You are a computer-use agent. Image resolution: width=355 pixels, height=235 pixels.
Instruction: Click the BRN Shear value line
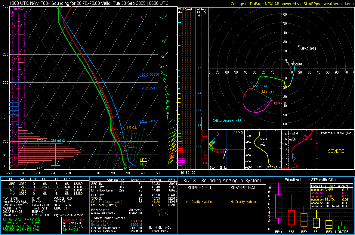tap(117, 210)
